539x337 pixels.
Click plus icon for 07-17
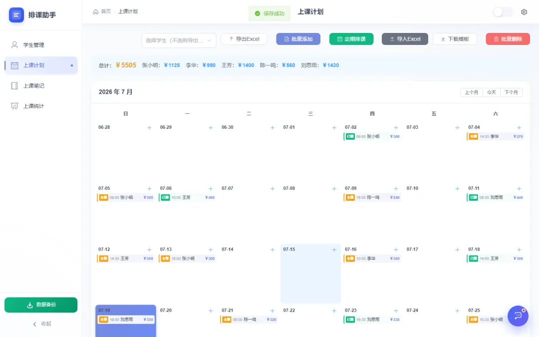coord(457,250)
